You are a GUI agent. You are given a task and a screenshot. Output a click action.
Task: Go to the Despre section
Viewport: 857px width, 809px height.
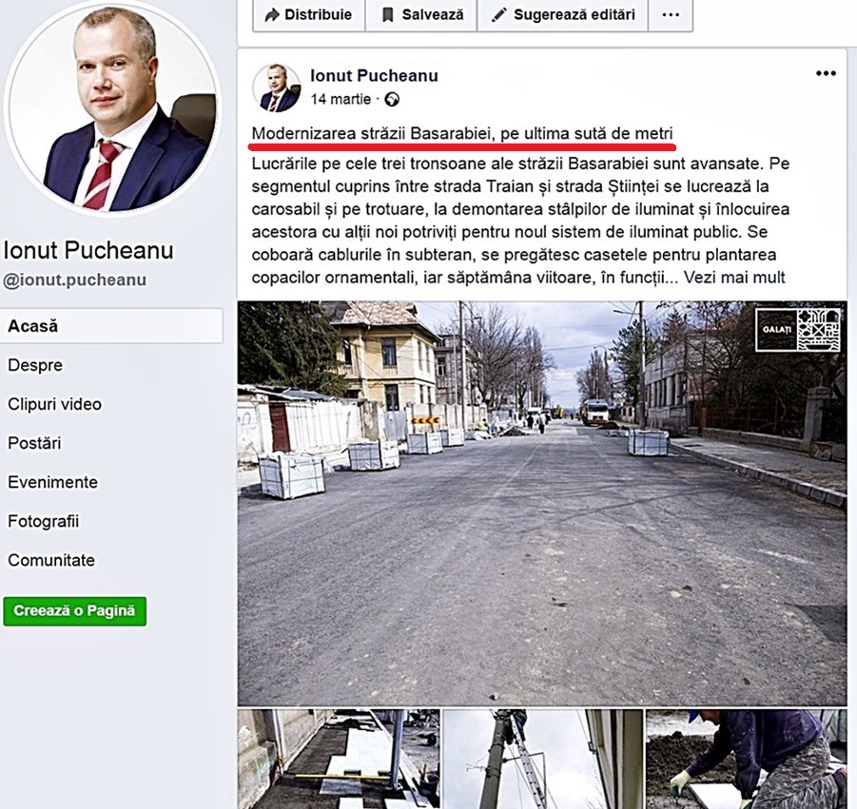click(35, 365)
